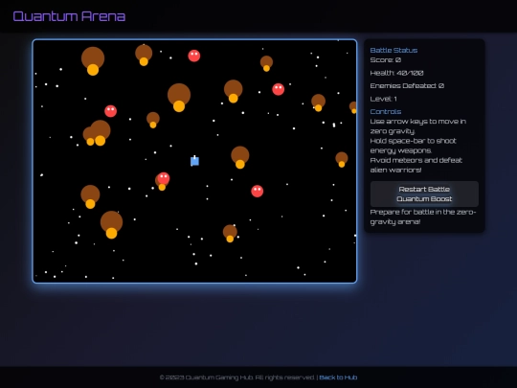This screenshot has height=388, width=517.
Task: Click the Battle Status heading
Action: [393, 50]
